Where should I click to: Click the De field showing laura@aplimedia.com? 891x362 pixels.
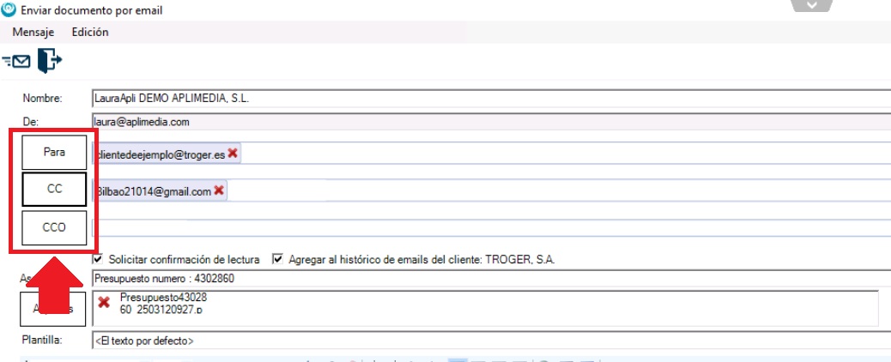[x=489, y=122]
